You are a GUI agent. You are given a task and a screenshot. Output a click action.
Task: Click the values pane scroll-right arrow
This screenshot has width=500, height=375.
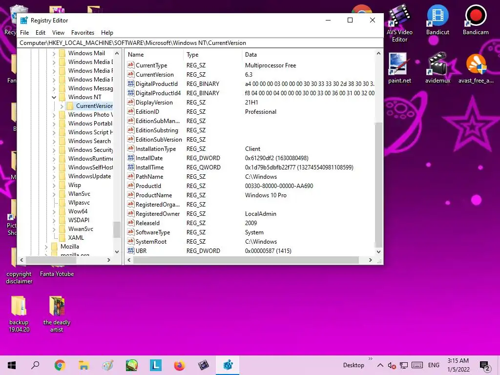click(370, 260)
